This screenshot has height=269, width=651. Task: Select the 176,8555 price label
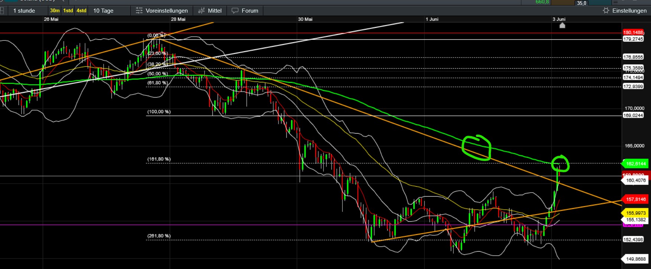[x=633, y=57]
